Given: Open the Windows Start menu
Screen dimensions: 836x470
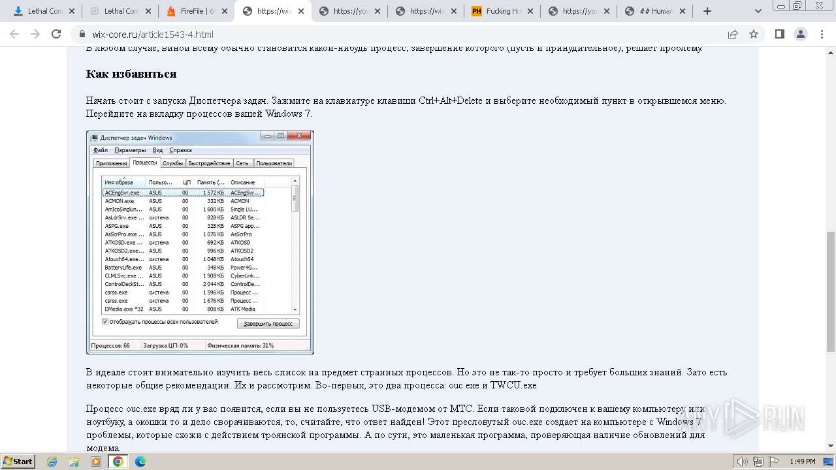Looking at the screenshot, I should click(18, 462).
